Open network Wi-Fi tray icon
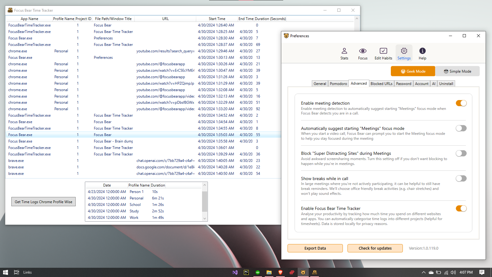 point(446,272)
